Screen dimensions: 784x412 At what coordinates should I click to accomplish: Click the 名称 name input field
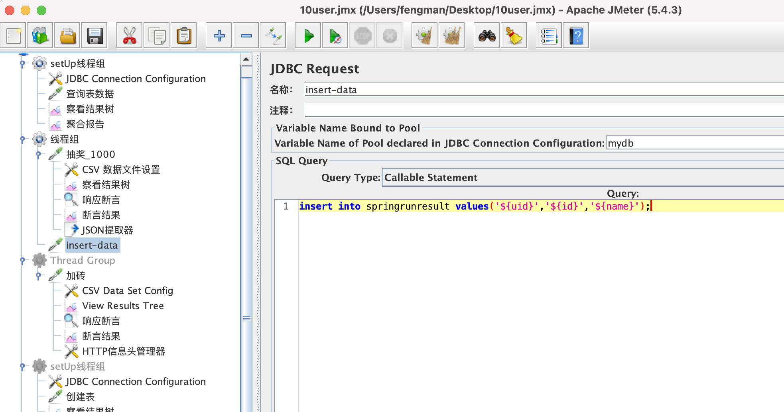pyautogui.click(x=544, y=89)
